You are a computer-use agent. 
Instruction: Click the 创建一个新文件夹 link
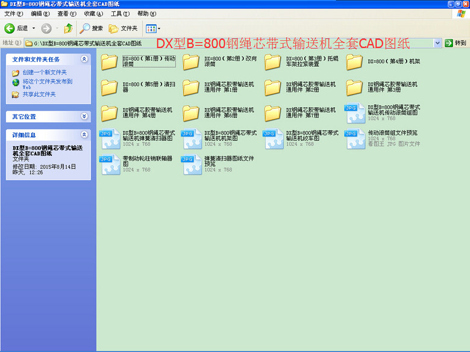44,72
